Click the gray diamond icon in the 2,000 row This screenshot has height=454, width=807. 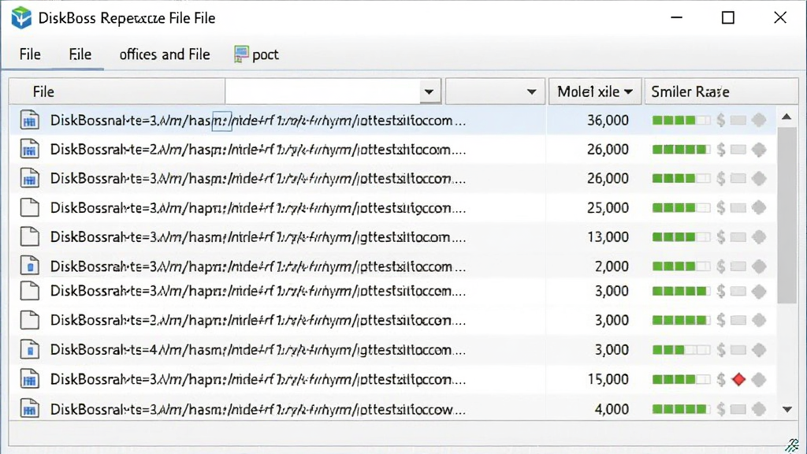point(759,266)
